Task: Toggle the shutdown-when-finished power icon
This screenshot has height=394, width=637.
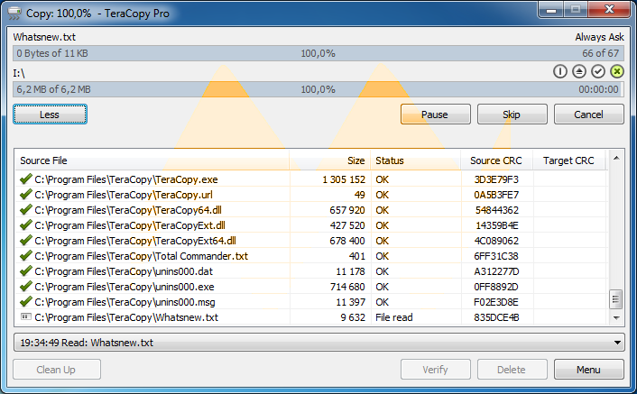Action: click(x=559, y=72)
